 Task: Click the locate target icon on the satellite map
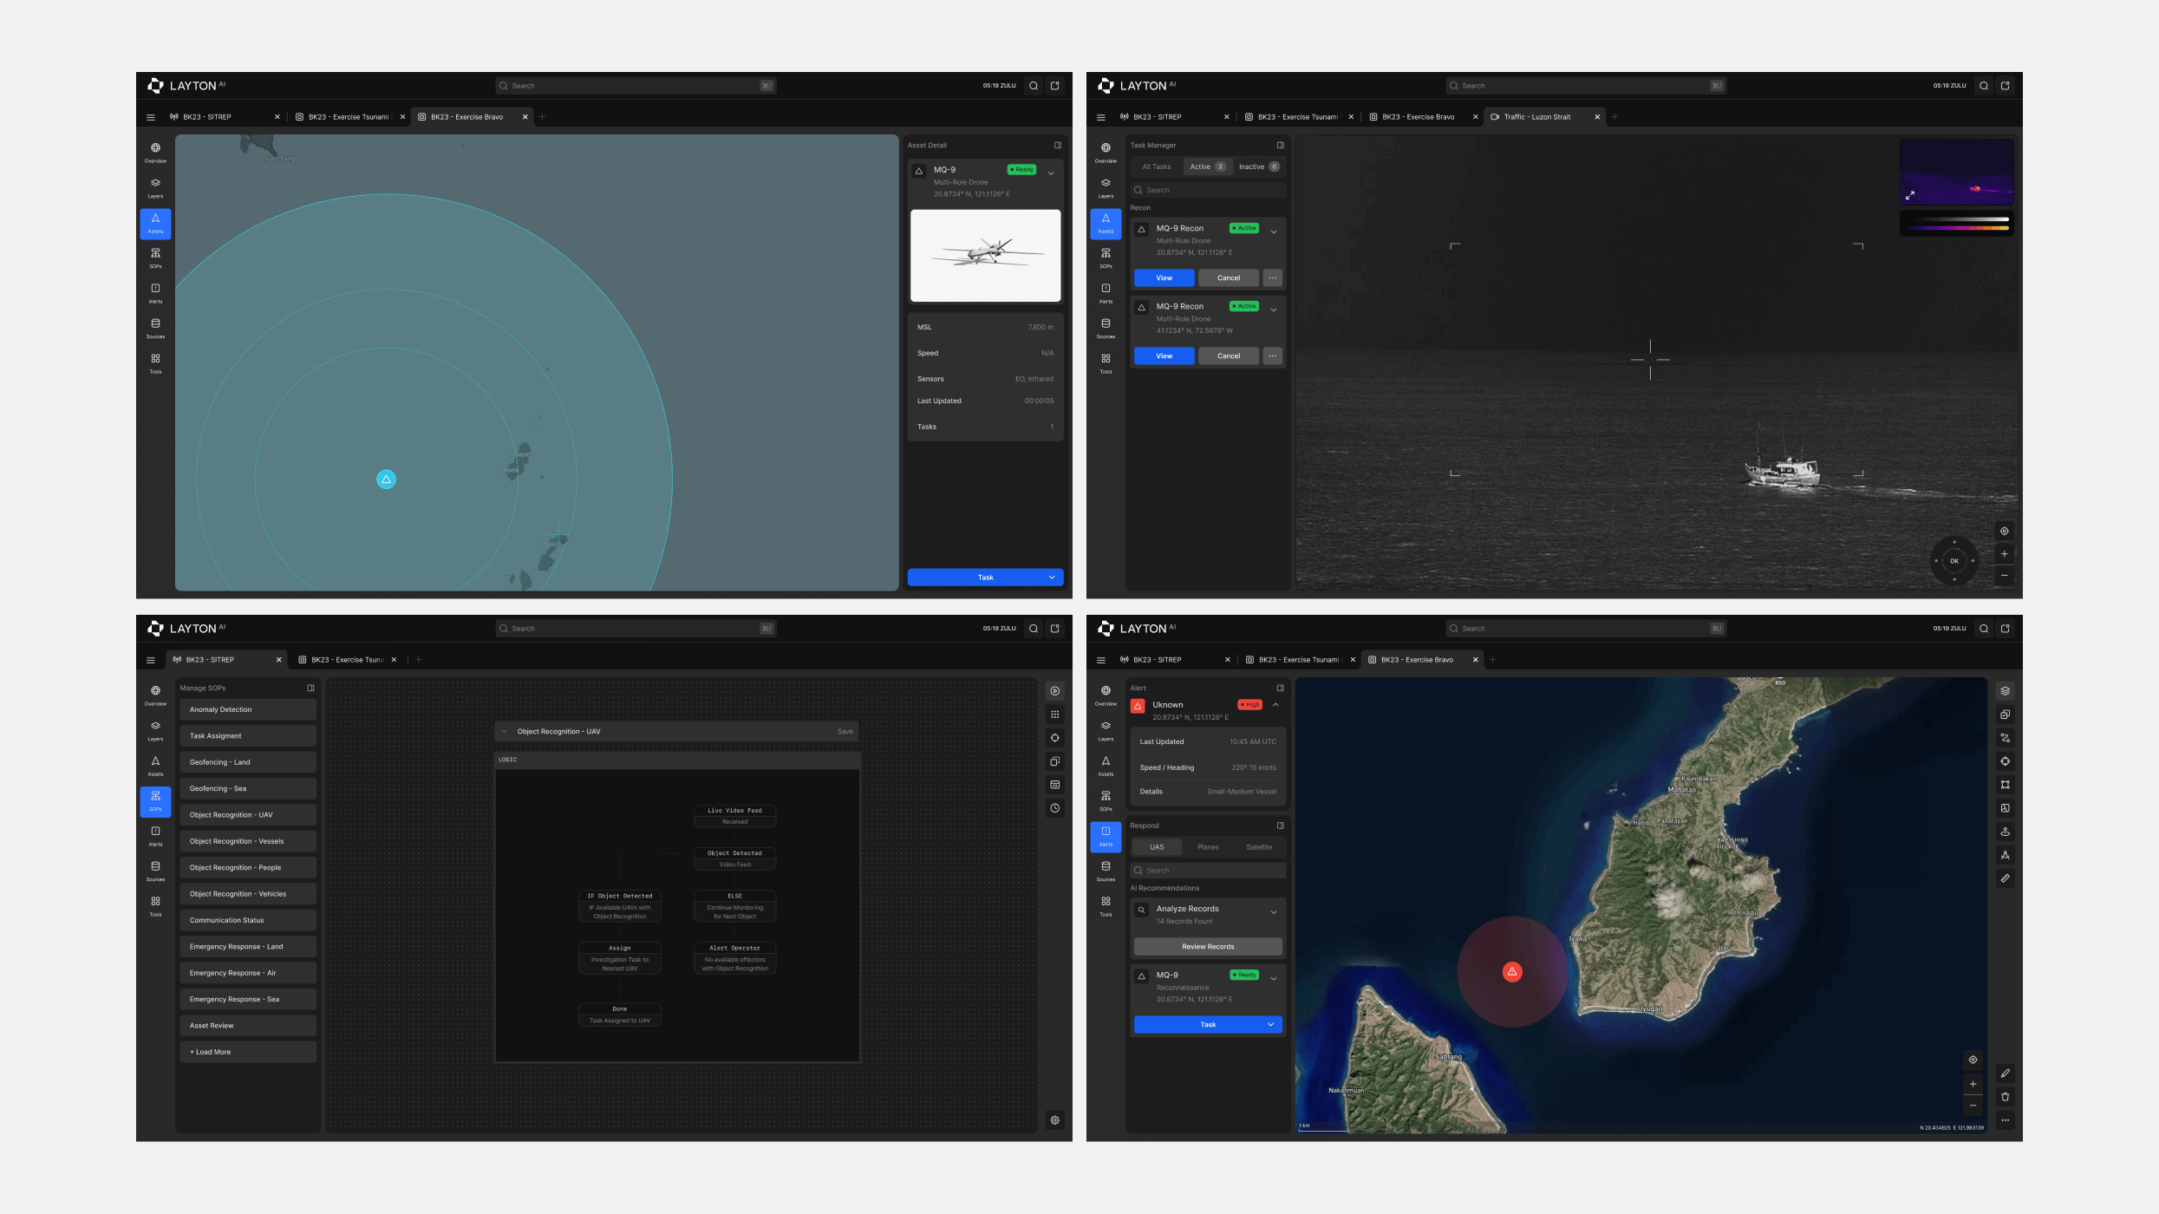coord(1973,1060)
